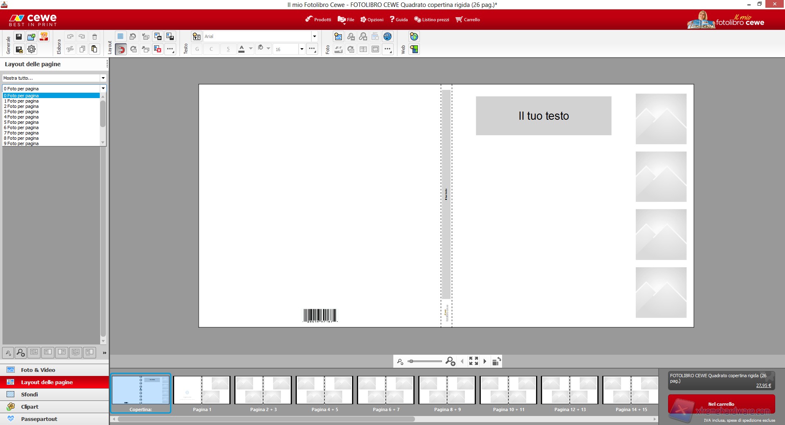Toggle bold text with the G button
Screen dimensions: 785x425
(x=197, y=49)
